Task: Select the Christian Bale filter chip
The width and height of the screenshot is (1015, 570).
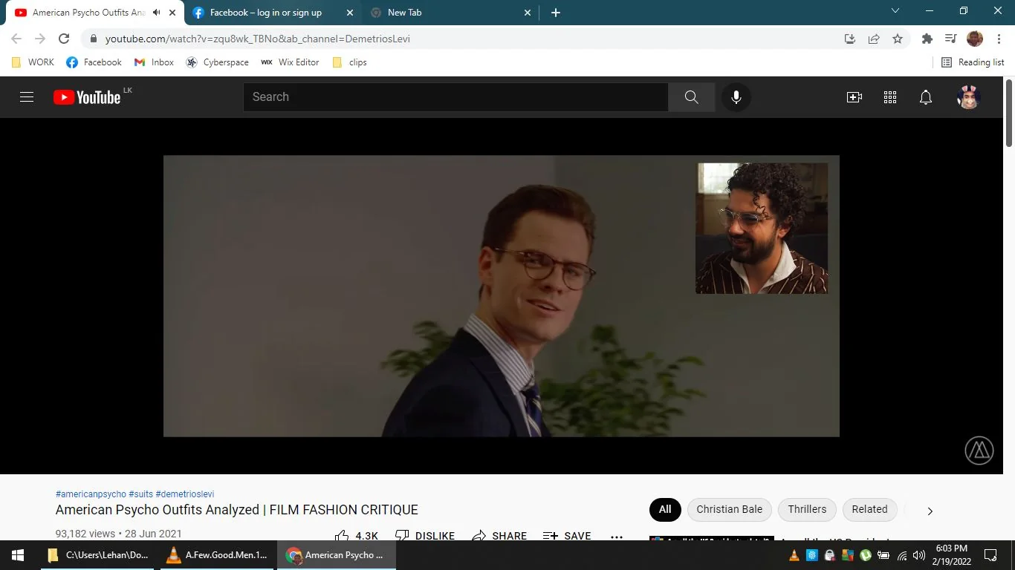Action: (730, 509)
